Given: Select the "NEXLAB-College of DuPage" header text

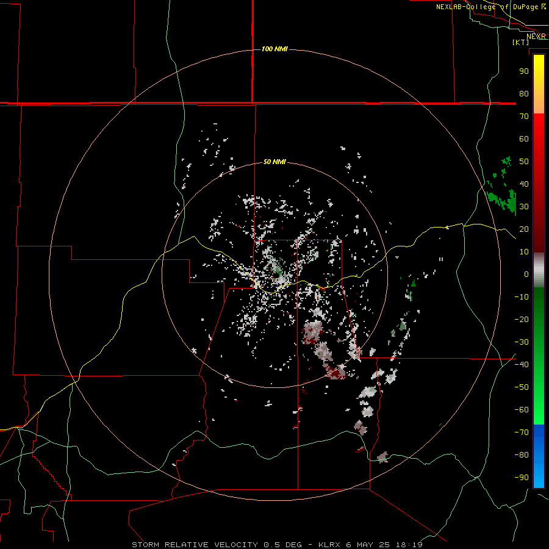Looking at the screenshot, I should click(x=487, y=7).
